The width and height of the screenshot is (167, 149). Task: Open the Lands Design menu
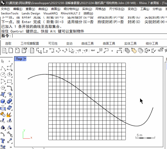[x=31, y=13]
